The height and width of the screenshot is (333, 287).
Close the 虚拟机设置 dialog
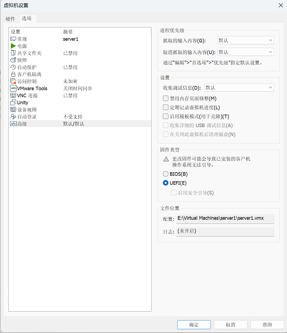click(x=281, y=5)
